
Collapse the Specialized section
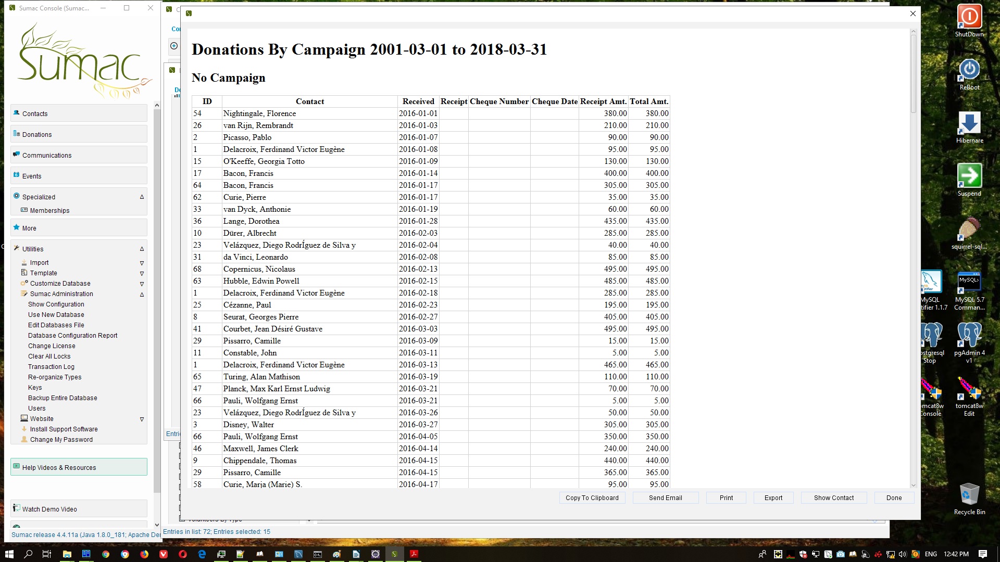pos(142,197)
